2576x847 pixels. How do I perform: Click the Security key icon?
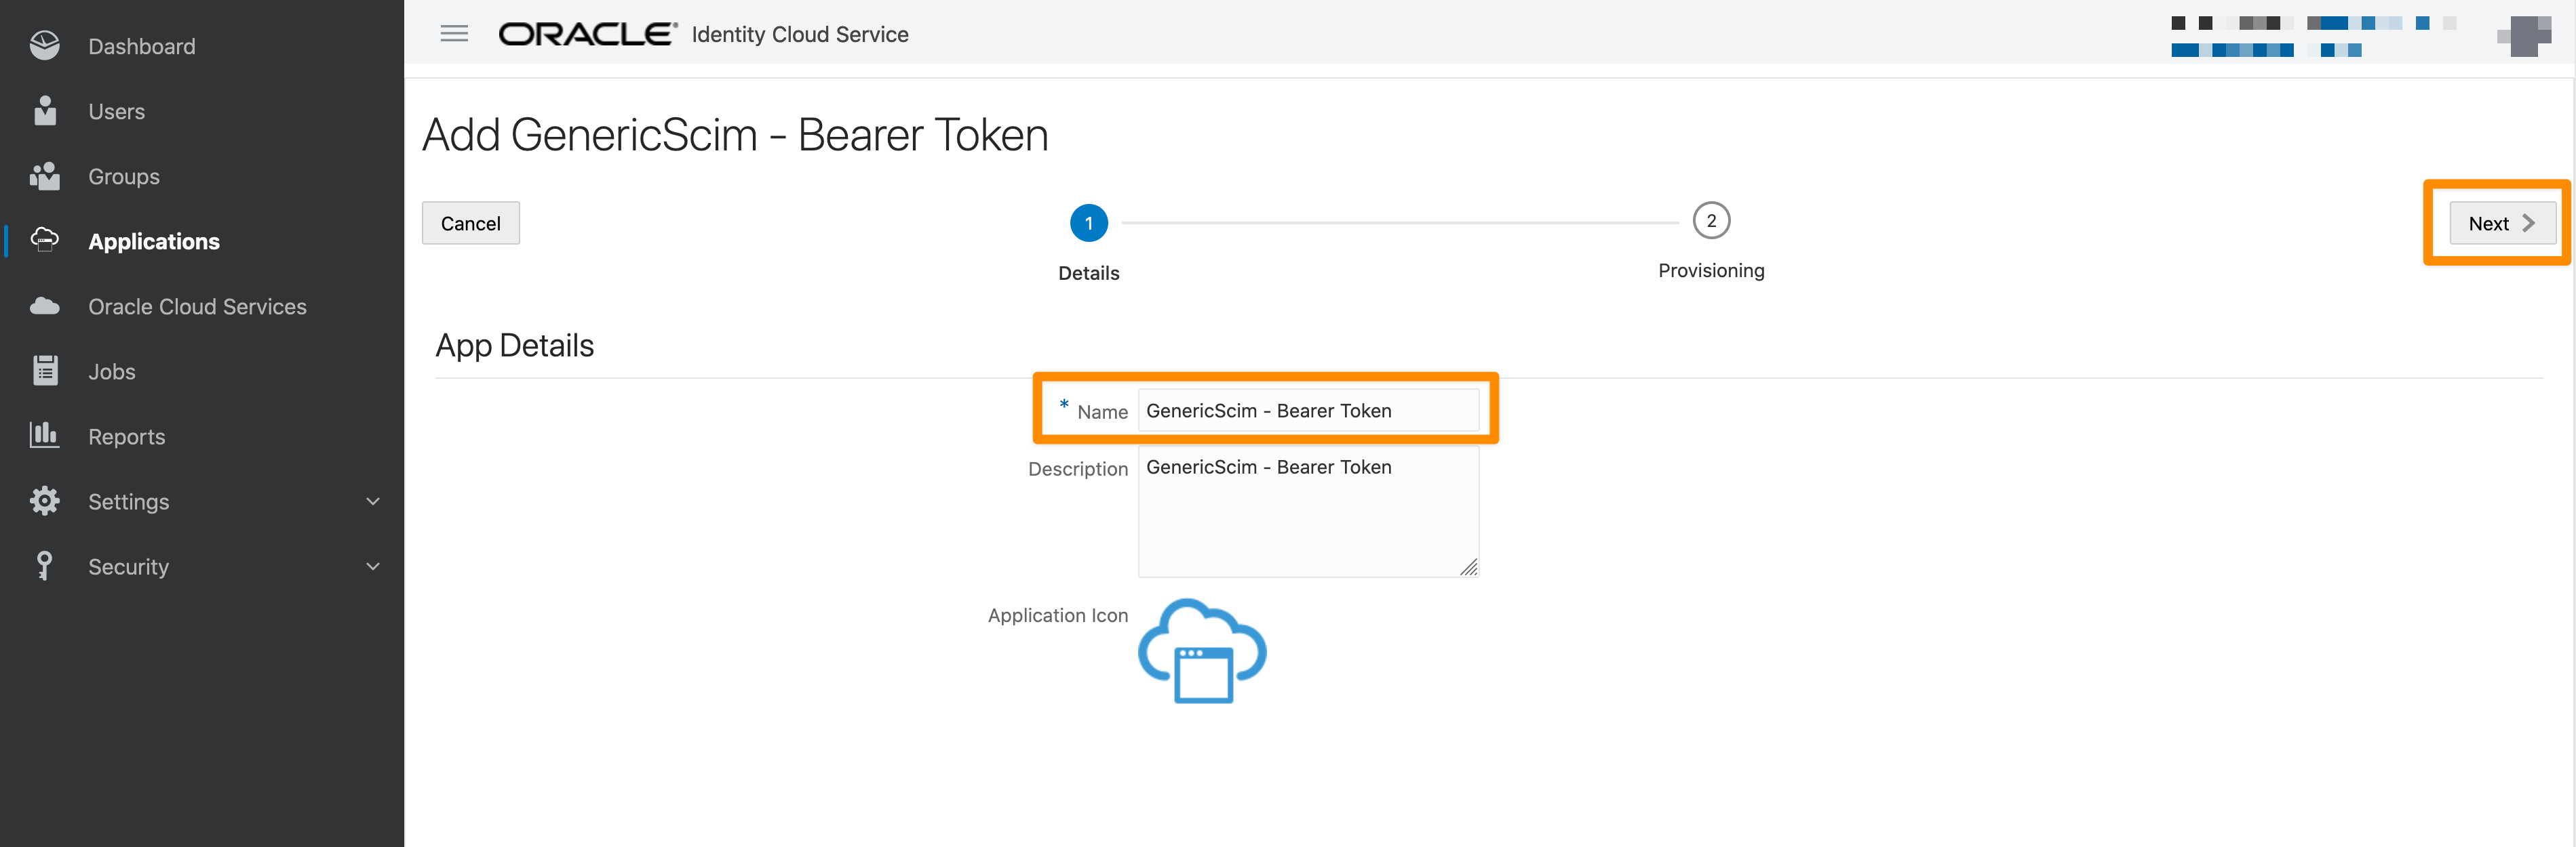(x=44, y=565)
